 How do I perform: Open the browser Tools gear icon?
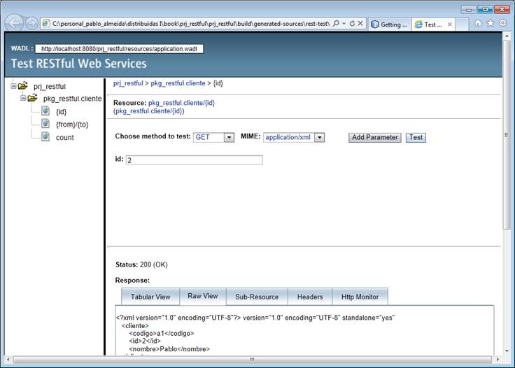coord(502,23)
